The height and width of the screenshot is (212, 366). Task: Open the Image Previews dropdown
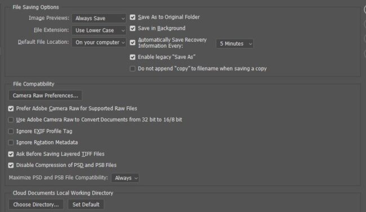pos(99,18)
